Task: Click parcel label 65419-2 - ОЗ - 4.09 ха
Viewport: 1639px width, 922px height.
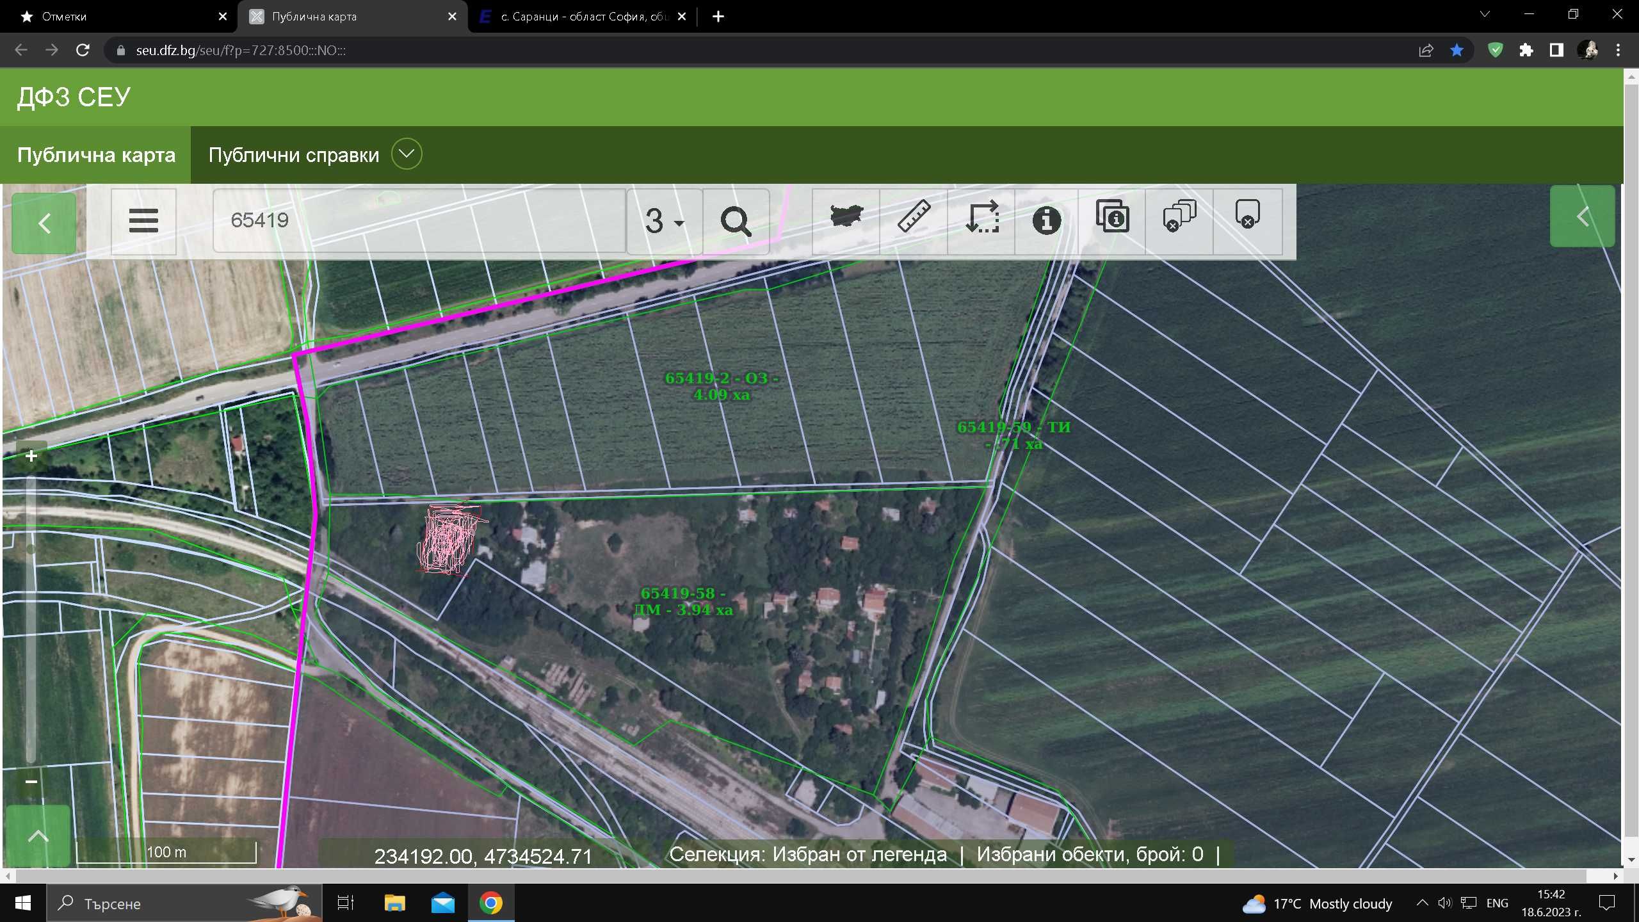Action: [x=722, y=386]
